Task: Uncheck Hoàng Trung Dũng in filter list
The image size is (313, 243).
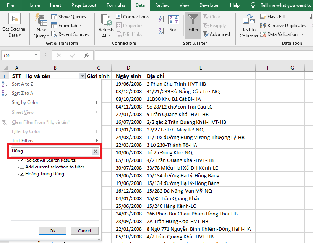Action: (x=22, y=173)
